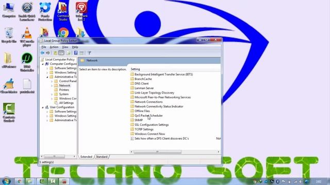
Task: Expand the System tree node
Action: [52, 94]
